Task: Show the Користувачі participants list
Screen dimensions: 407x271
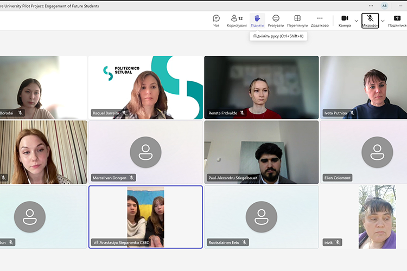Action: 237,21
